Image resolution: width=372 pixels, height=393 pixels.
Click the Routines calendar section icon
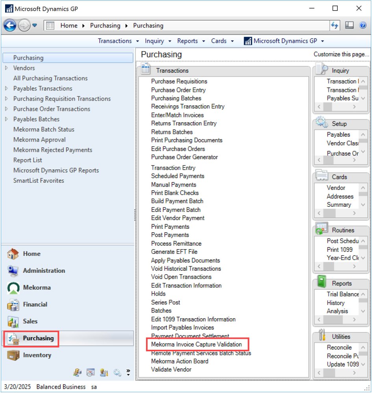click(322, 228)
